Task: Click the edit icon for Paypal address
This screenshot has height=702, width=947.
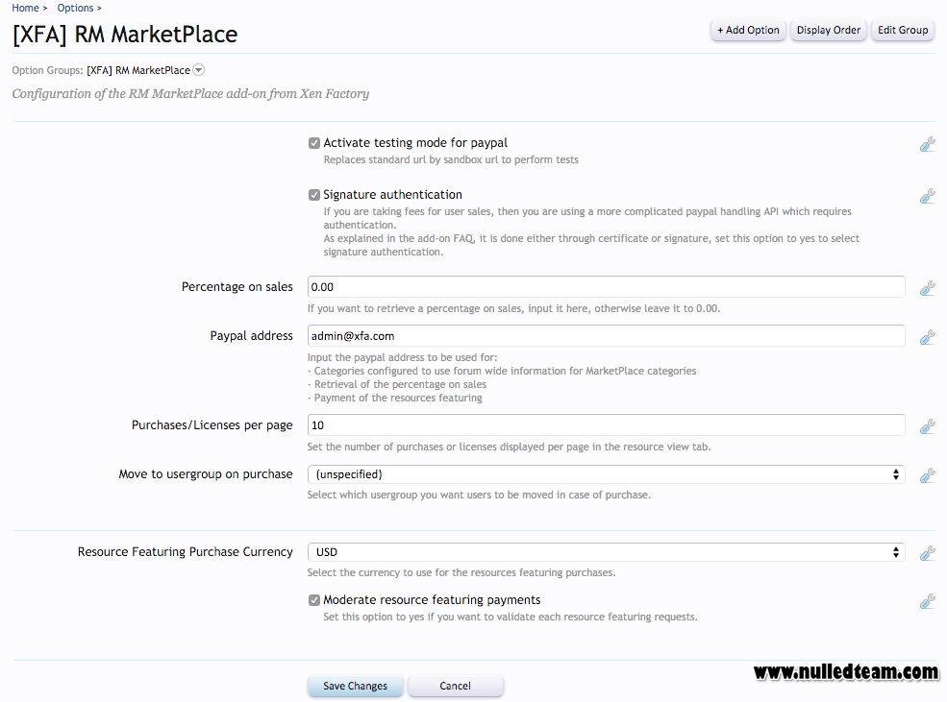Action: pyautogui.click(x=928, y=337)
